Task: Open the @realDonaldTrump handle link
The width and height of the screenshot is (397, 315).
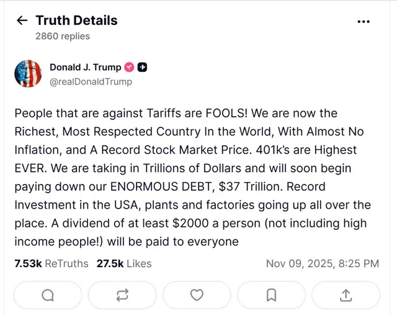Action: [91, 81]
